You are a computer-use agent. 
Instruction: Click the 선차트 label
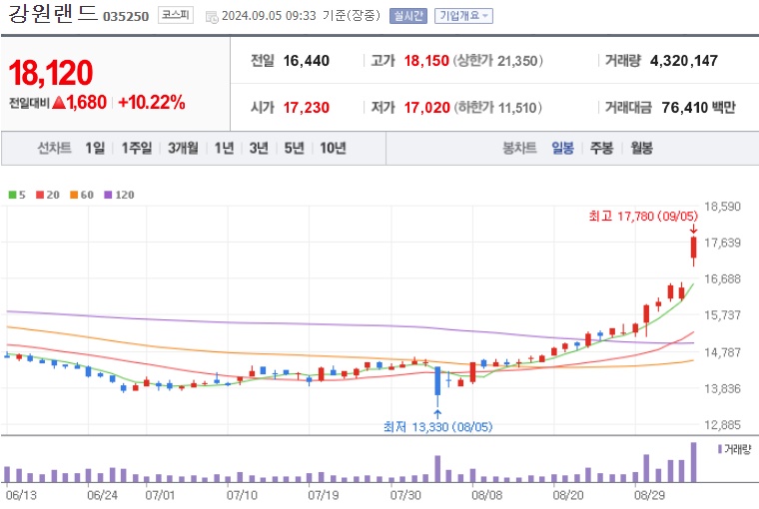point(54,148)
